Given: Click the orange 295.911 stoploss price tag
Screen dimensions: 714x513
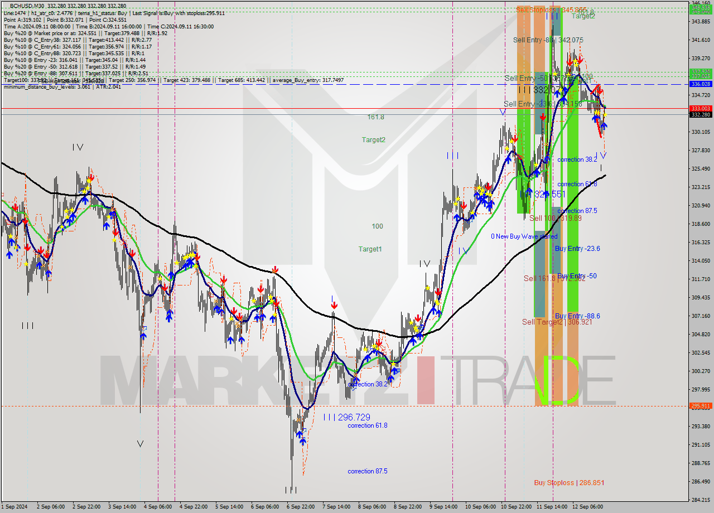Looking at the screenshot, I should [x=701, y=406].
